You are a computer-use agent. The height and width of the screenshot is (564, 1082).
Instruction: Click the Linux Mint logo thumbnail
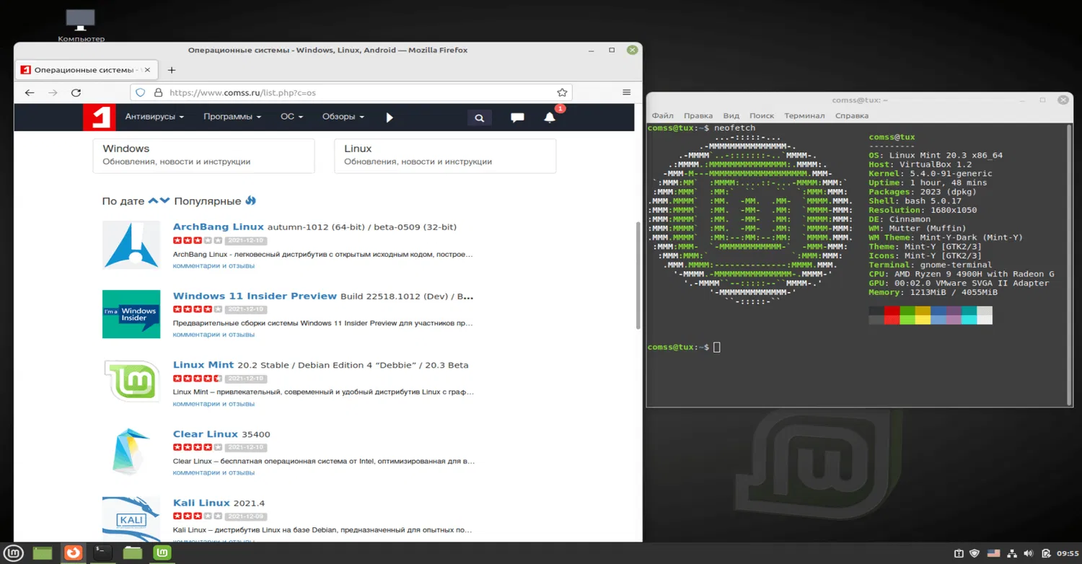pos(131,382)
